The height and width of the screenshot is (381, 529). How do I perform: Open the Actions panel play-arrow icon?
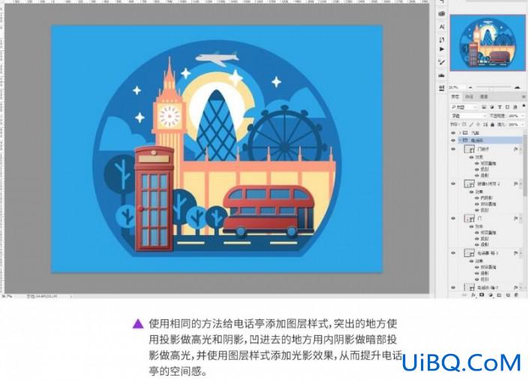tap(442, 49)
